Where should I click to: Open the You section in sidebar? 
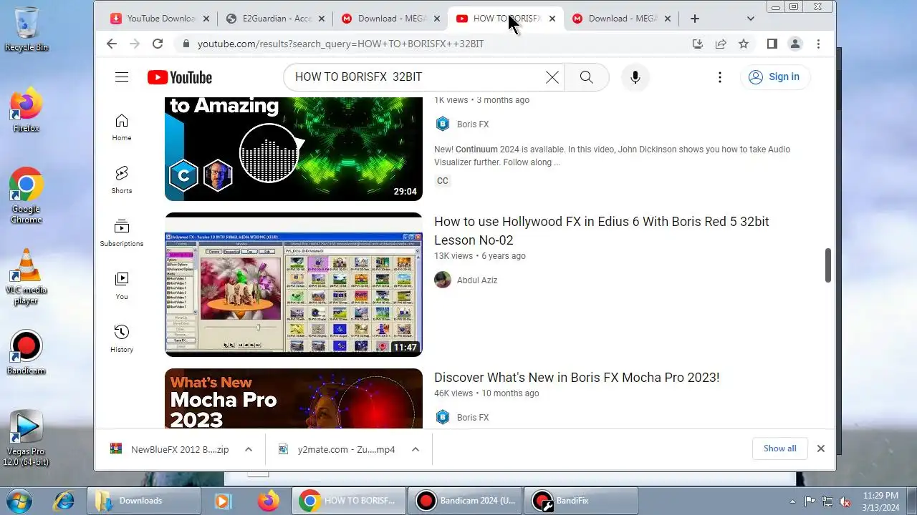122,286
